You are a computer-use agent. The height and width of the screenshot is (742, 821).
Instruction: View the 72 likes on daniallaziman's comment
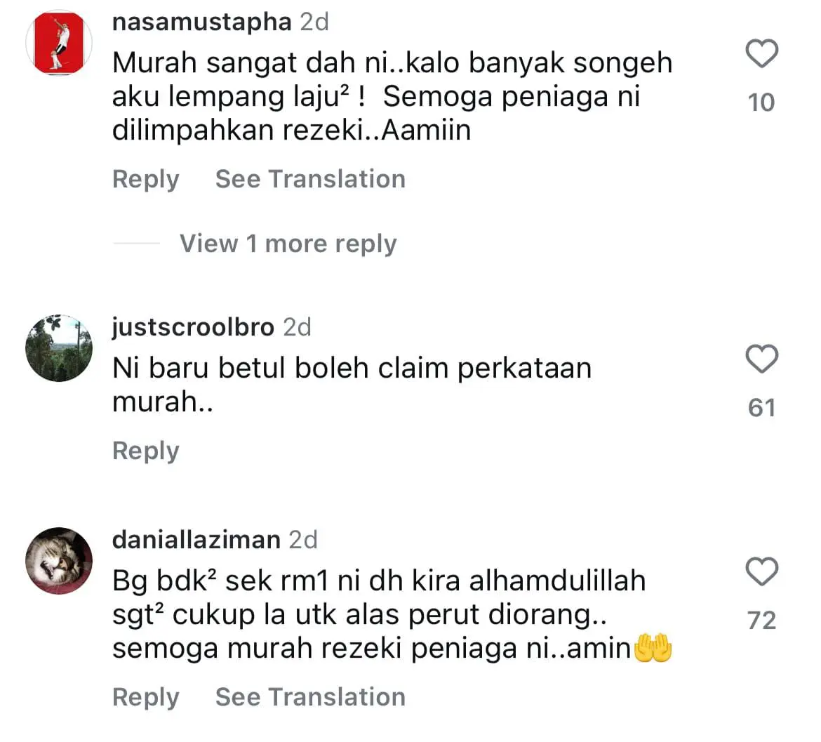click(761, 621)
